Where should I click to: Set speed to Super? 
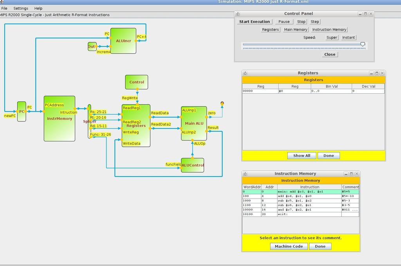(x=332, y=38)
